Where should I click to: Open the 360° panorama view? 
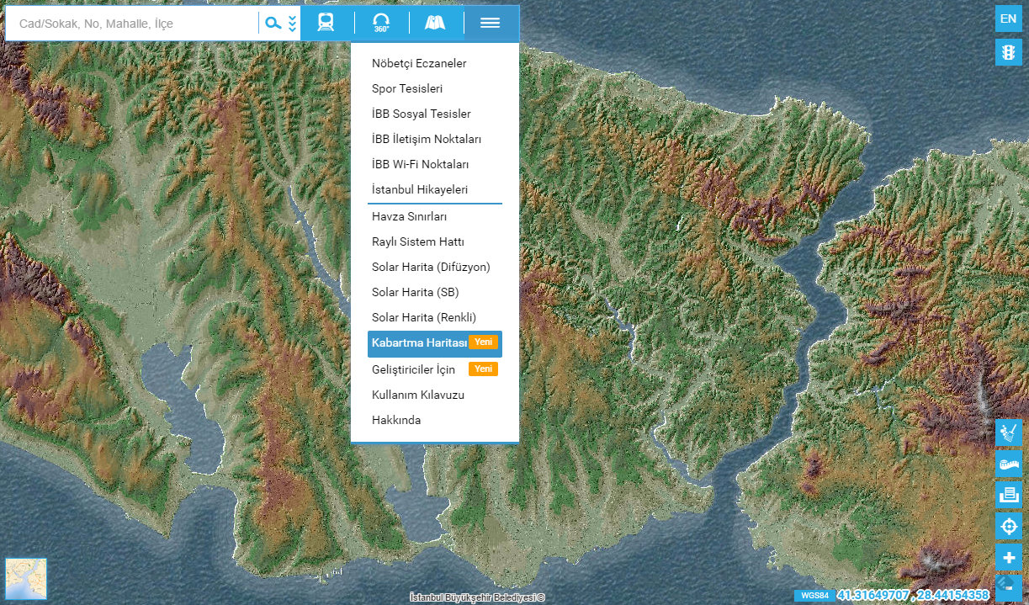point(381,24)
